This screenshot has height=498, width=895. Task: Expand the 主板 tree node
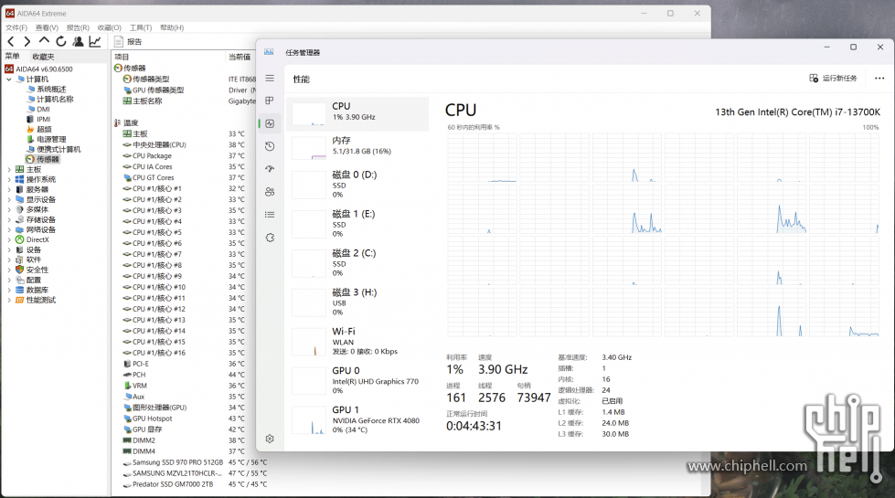(x=9, y=169)
